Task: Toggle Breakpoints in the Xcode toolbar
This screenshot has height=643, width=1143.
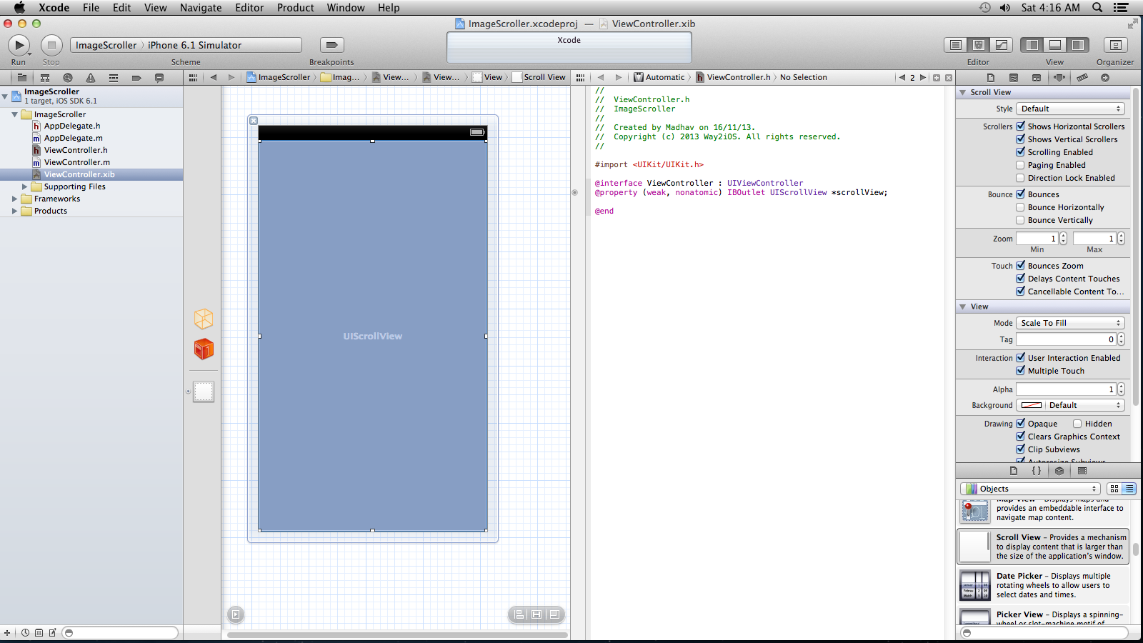Action: (x=331, y=45)
